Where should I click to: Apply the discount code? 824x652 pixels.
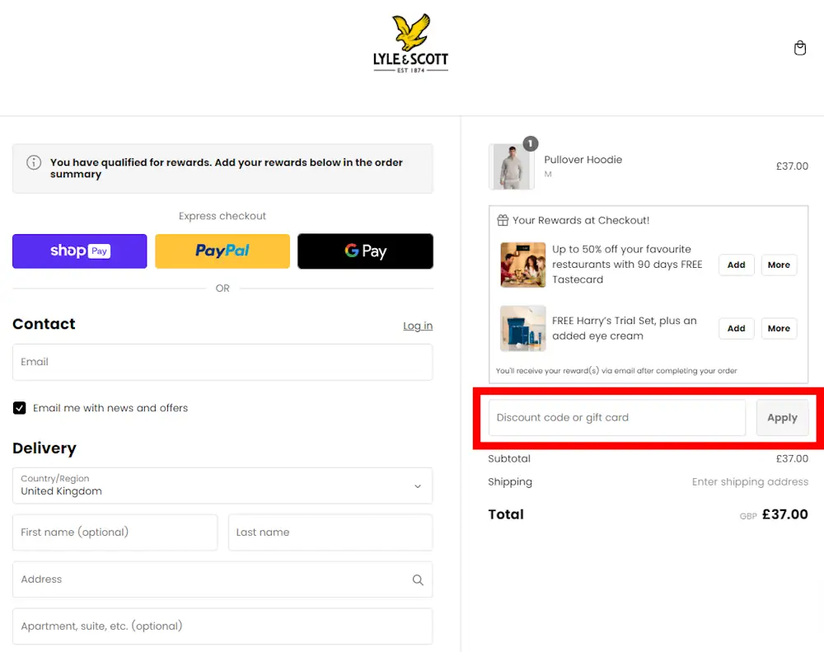coord(782,417)
